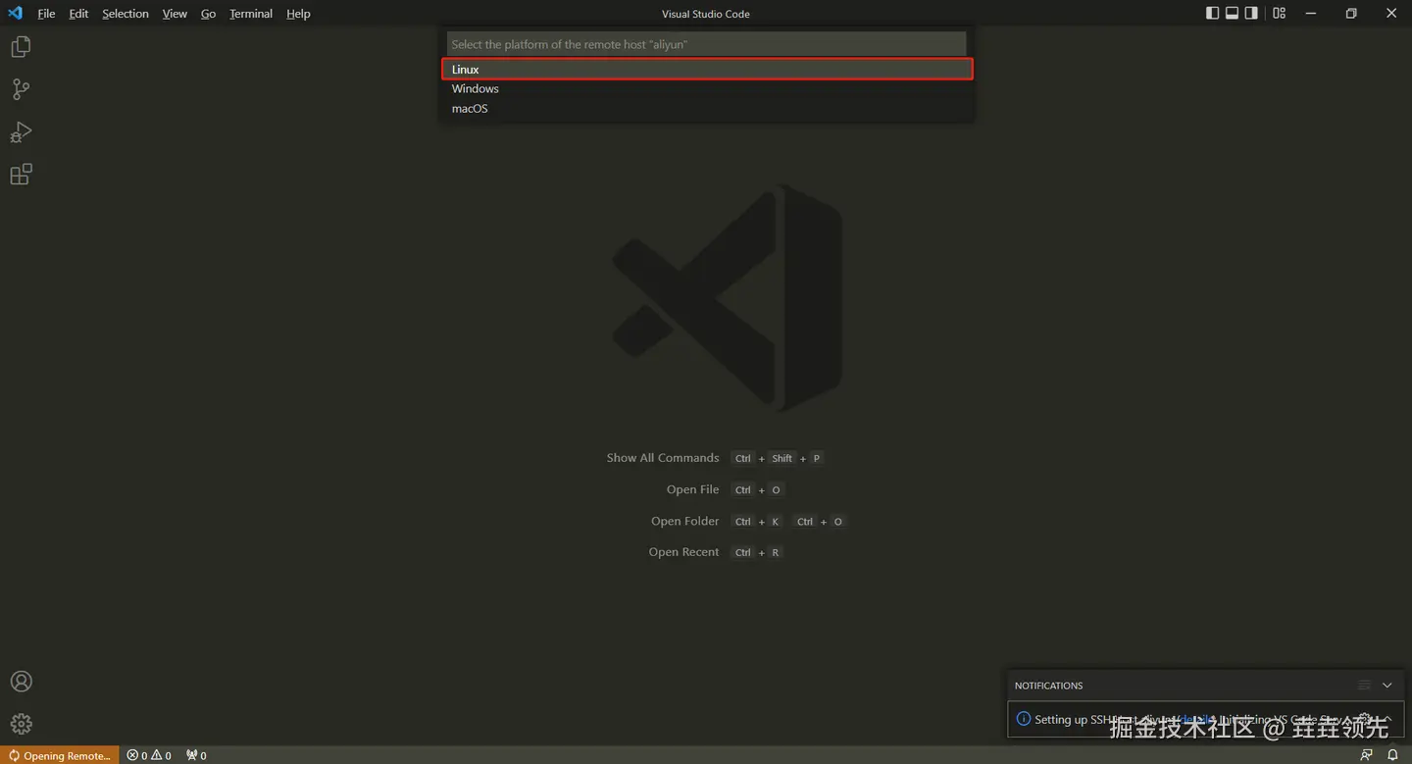
Task: Open the File menu
Action: coord(46,14)
